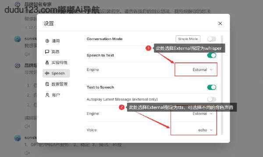Click the settings panel vertical scrollbar
This screenshot has width=263, height=157.
click(x=222, y=85)
